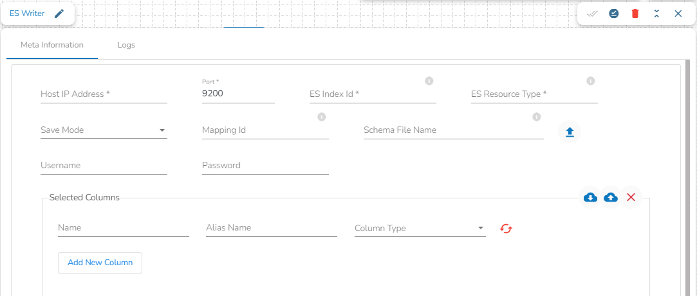The image size is (697, 296).
Task: Expand the Column Type dropdown
Action: (x=420, y=228)
